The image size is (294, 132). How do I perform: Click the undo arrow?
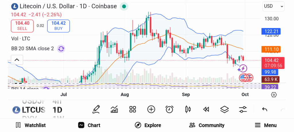pyautogui.click(x=265, y=109)
